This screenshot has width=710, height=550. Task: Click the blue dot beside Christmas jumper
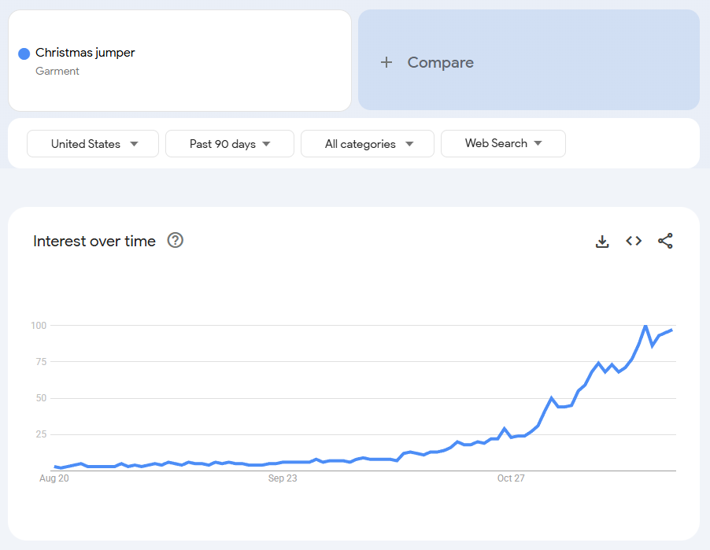[24, 54]
